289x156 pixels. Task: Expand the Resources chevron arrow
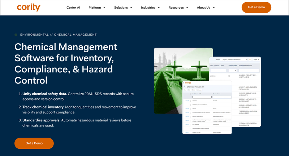(187, 8)
